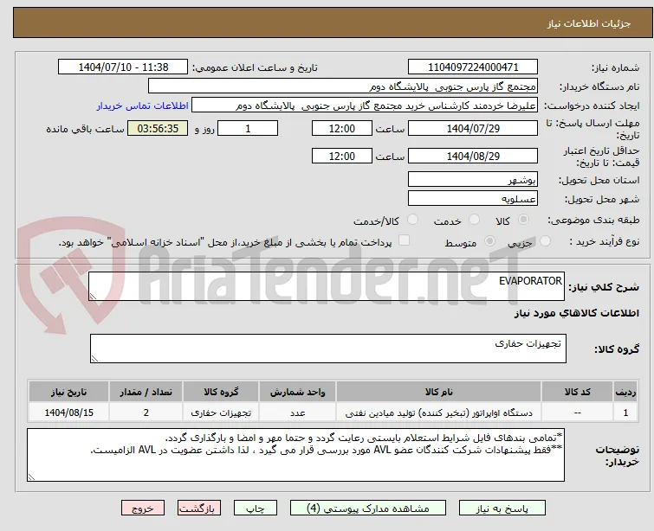Click the گروه کالا text area تجهیزات حفاری
The height and width of the screenshot is (531, 654).
coord(327,349)
